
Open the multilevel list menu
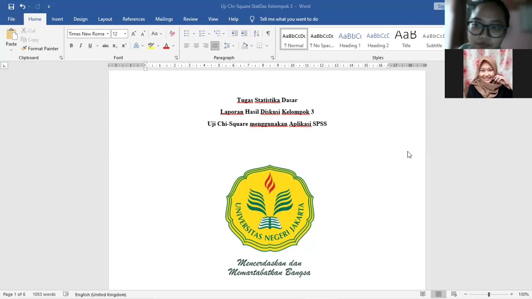pos(217,34)
